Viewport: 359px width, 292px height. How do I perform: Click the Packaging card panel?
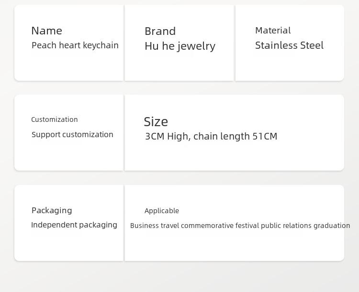(69, 223)
